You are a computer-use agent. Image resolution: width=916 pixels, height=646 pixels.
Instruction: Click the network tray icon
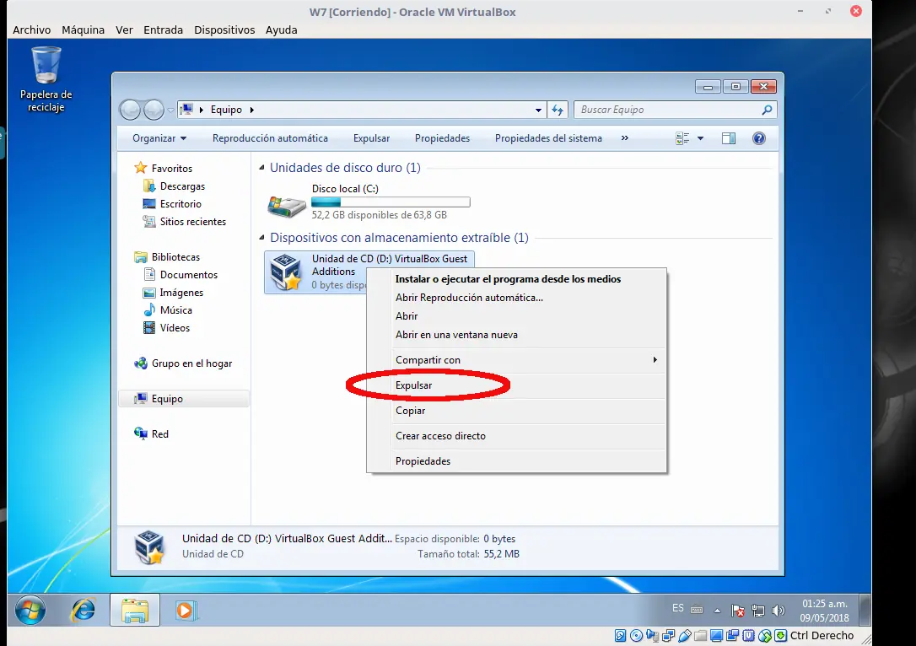[758, 611]
